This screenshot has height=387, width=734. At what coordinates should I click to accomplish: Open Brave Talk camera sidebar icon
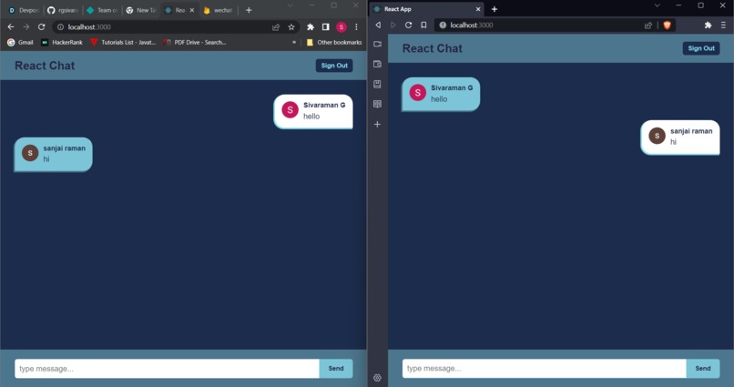[377, 44]
